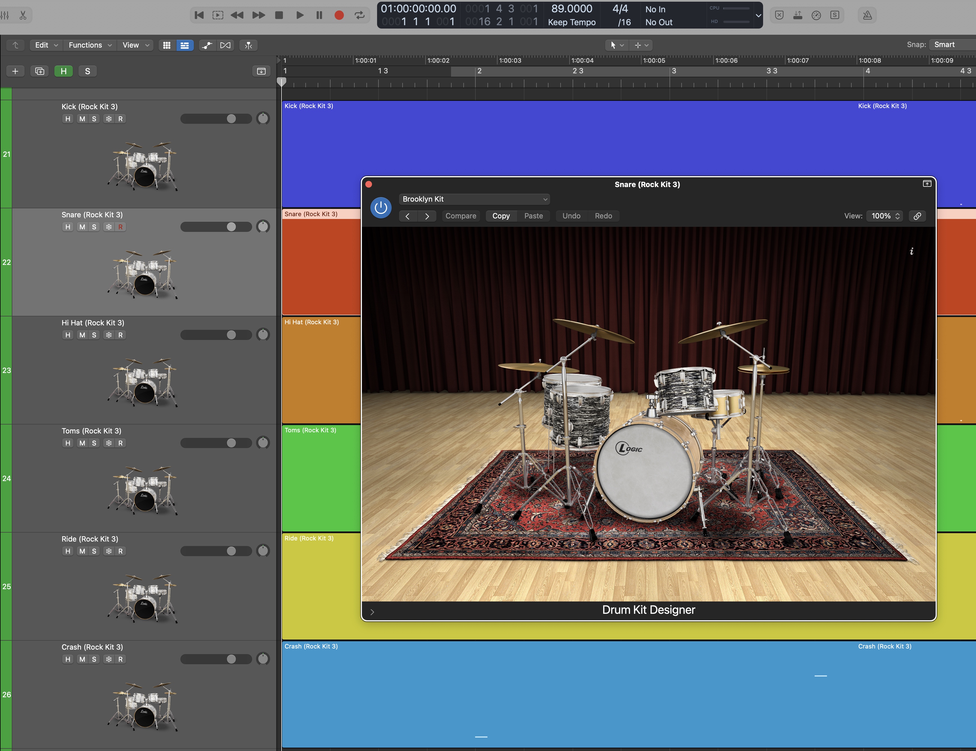Click the Compare button
This screenshot has height=751, width=976.
click(461, 216)
